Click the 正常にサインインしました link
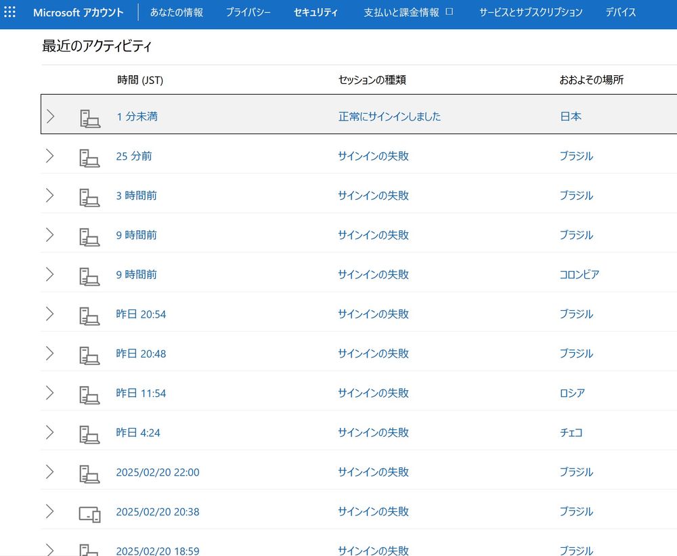This screenshot has width=677, height=556. (389, 116)
